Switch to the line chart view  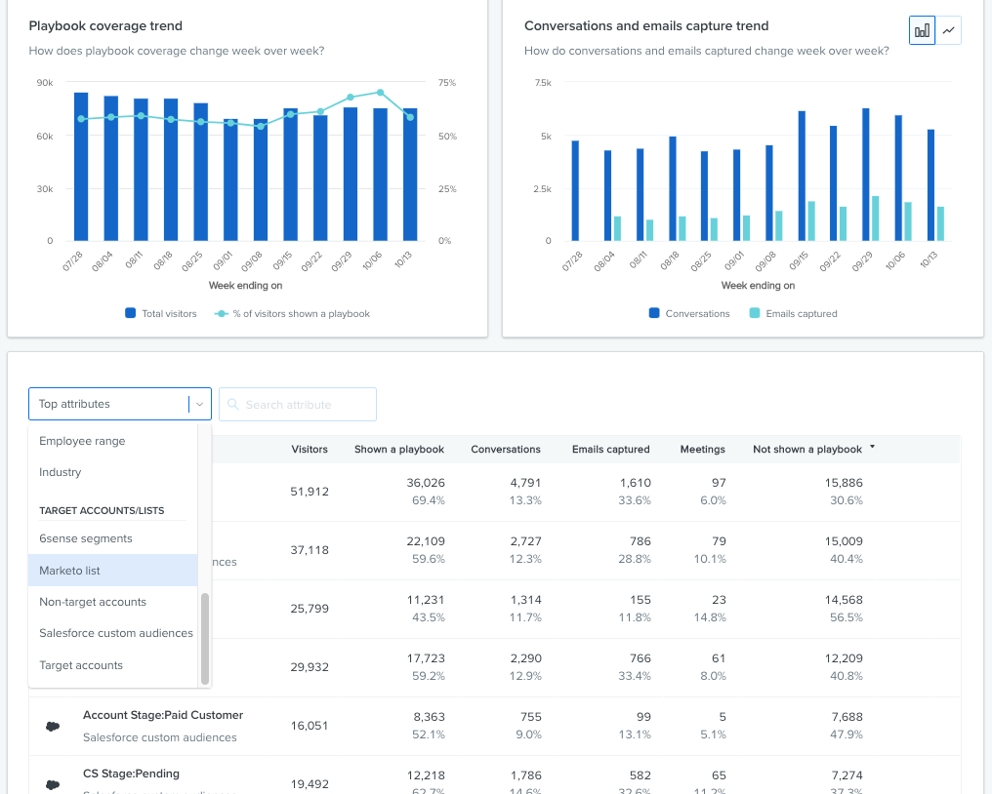click(948, 30)
